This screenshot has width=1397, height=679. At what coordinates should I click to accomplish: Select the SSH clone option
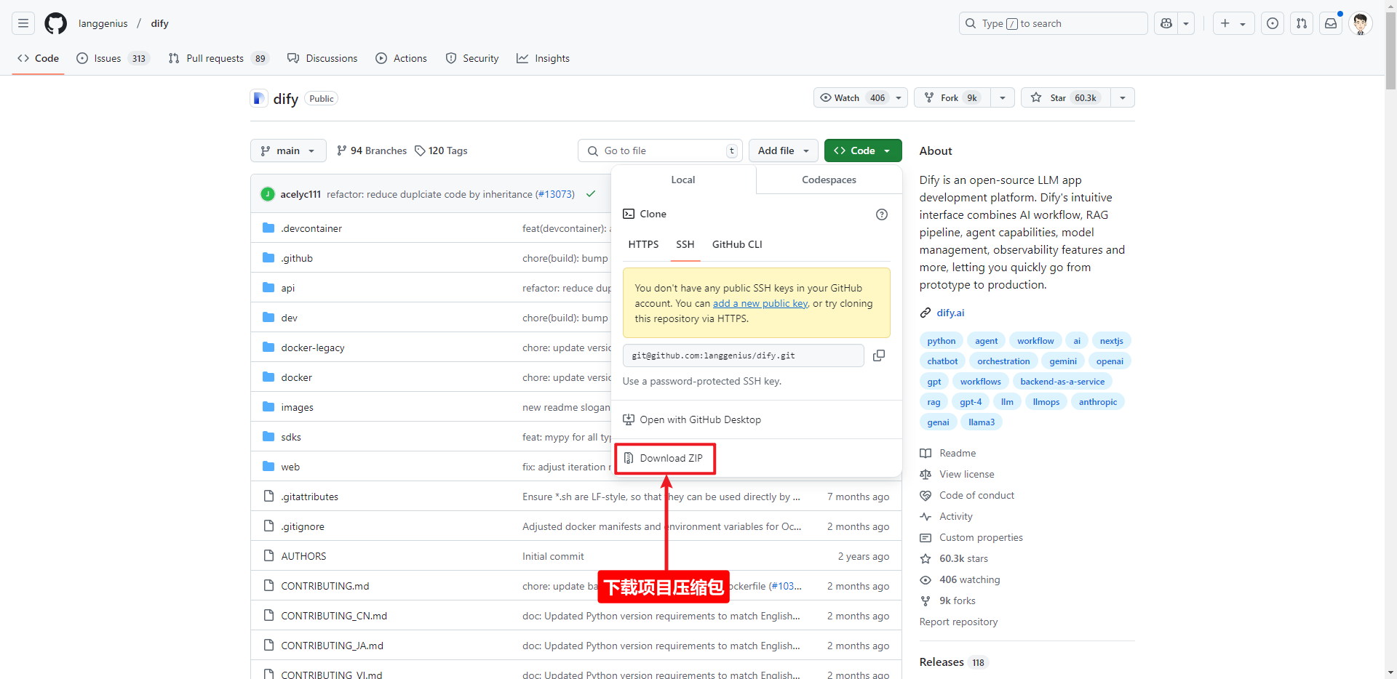[x=685, y=244]
